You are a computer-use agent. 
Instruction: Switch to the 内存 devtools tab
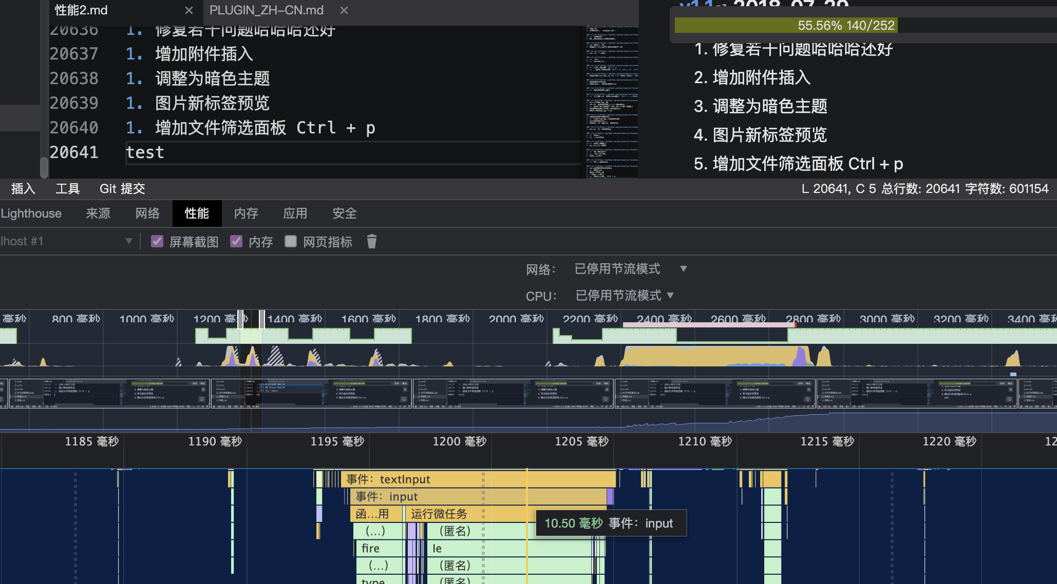click(246, 213)
